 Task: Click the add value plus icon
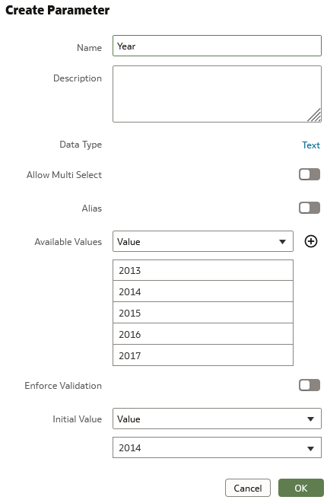310,241
